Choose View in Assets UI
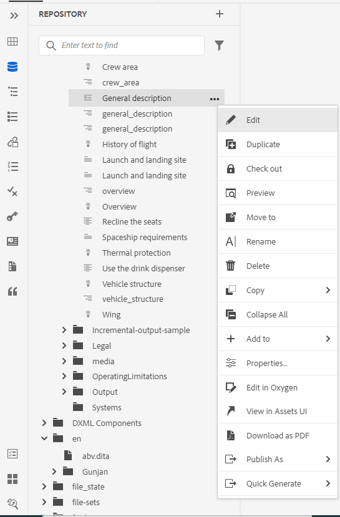This screenshot has height=517, width=340. [278, 411]
